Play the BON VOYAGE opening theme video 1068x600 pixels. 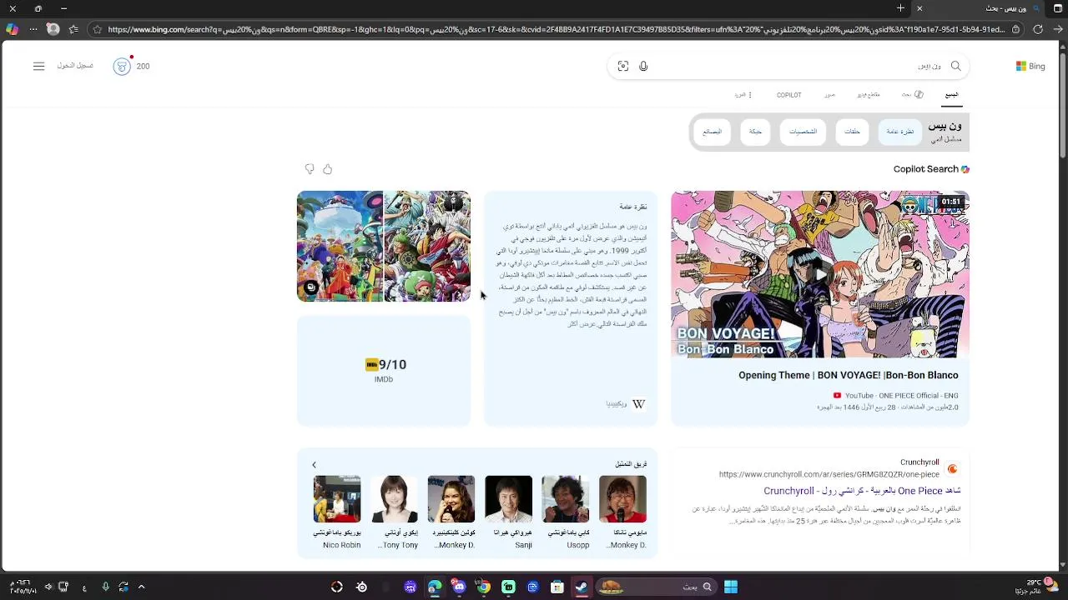tap(820, 274)
